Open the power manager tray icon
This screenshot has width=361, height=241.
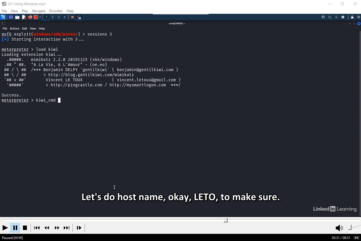343,17
